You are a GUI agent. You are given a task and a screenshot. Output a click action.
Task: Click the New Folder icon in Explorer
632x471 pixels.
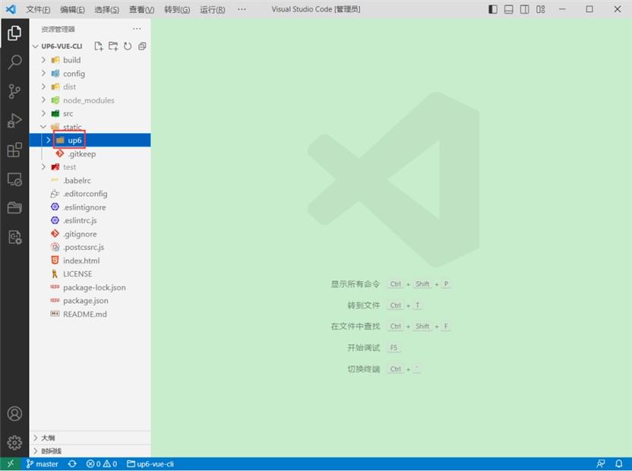(x=112, y=46)
